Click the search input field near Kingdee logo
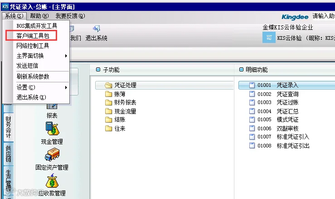This screenshot has width=335, height=199. coord(324,16)
